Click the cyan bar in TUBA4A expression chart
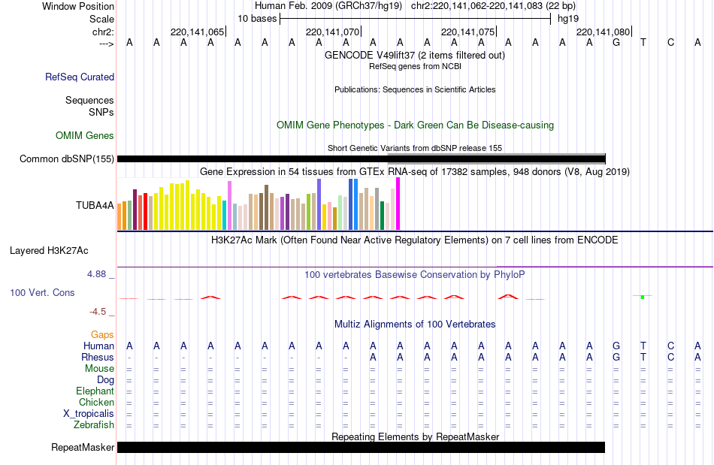Viewport: 714px width, 465px height. pyautogui.click(x=224, y=215)
